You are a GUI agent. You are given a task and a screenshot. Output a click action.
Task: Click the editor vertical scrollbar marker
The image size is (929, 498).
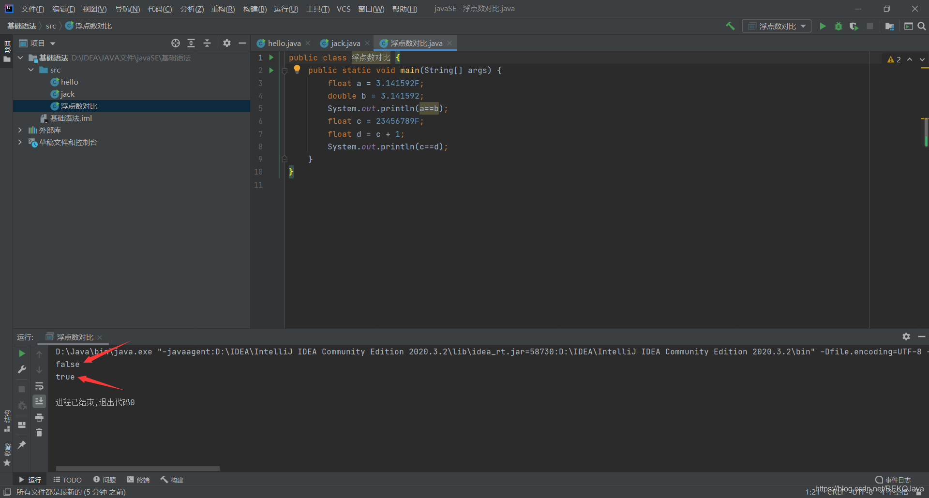(x=926, y=132)
